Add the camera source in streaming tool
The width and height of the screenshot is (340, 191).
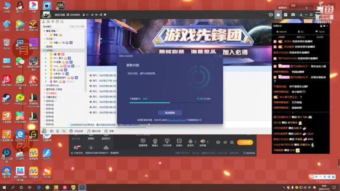155,142
